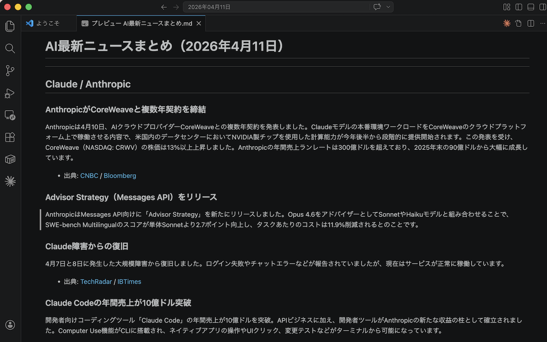
Task: Open the Explorer view in activity bar
Action: (x=10, y=26)
